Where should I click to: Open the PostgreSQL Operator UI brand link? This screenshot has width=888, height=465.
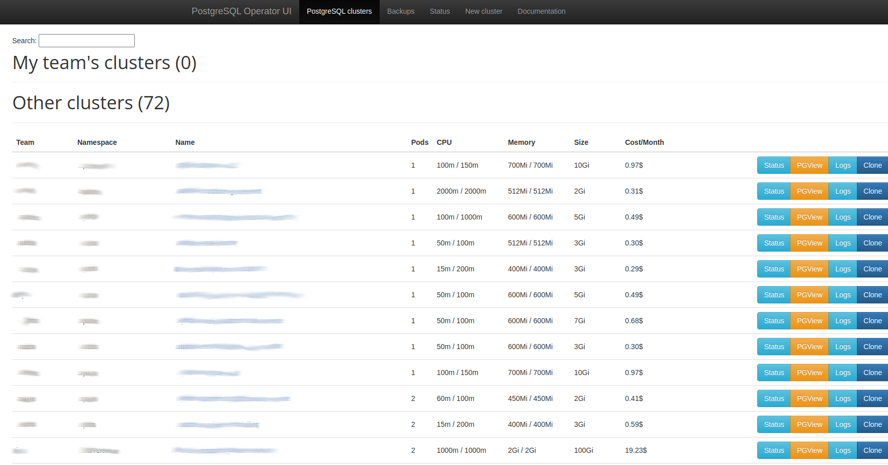(x=241, y=11)
